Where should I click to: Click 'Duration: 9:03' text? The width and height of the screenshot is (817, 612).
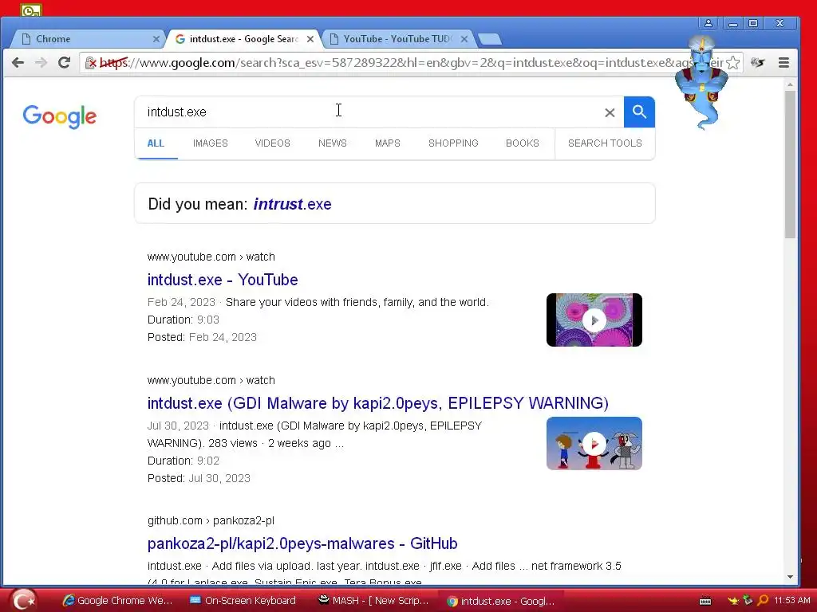(x=184, y=320)
